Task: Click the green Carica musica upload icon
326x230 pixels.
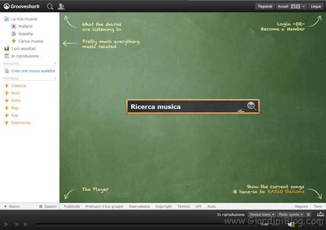Action: 14,41
